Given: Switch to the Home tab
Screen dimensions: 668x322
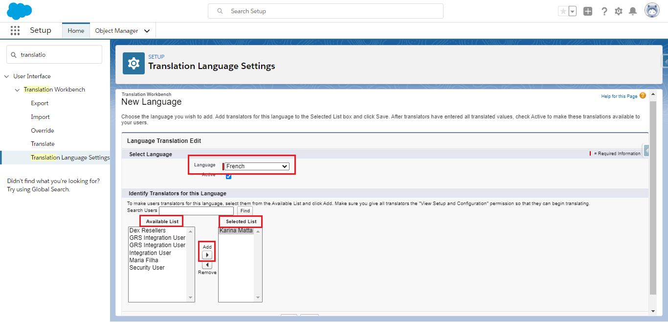Looking at the screenshot, I should click(x=76, y=30).
